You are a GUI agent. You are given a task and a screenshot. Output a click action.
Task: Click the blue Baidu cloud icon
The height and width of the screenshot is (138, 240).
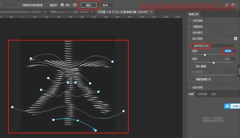point(227,106)
